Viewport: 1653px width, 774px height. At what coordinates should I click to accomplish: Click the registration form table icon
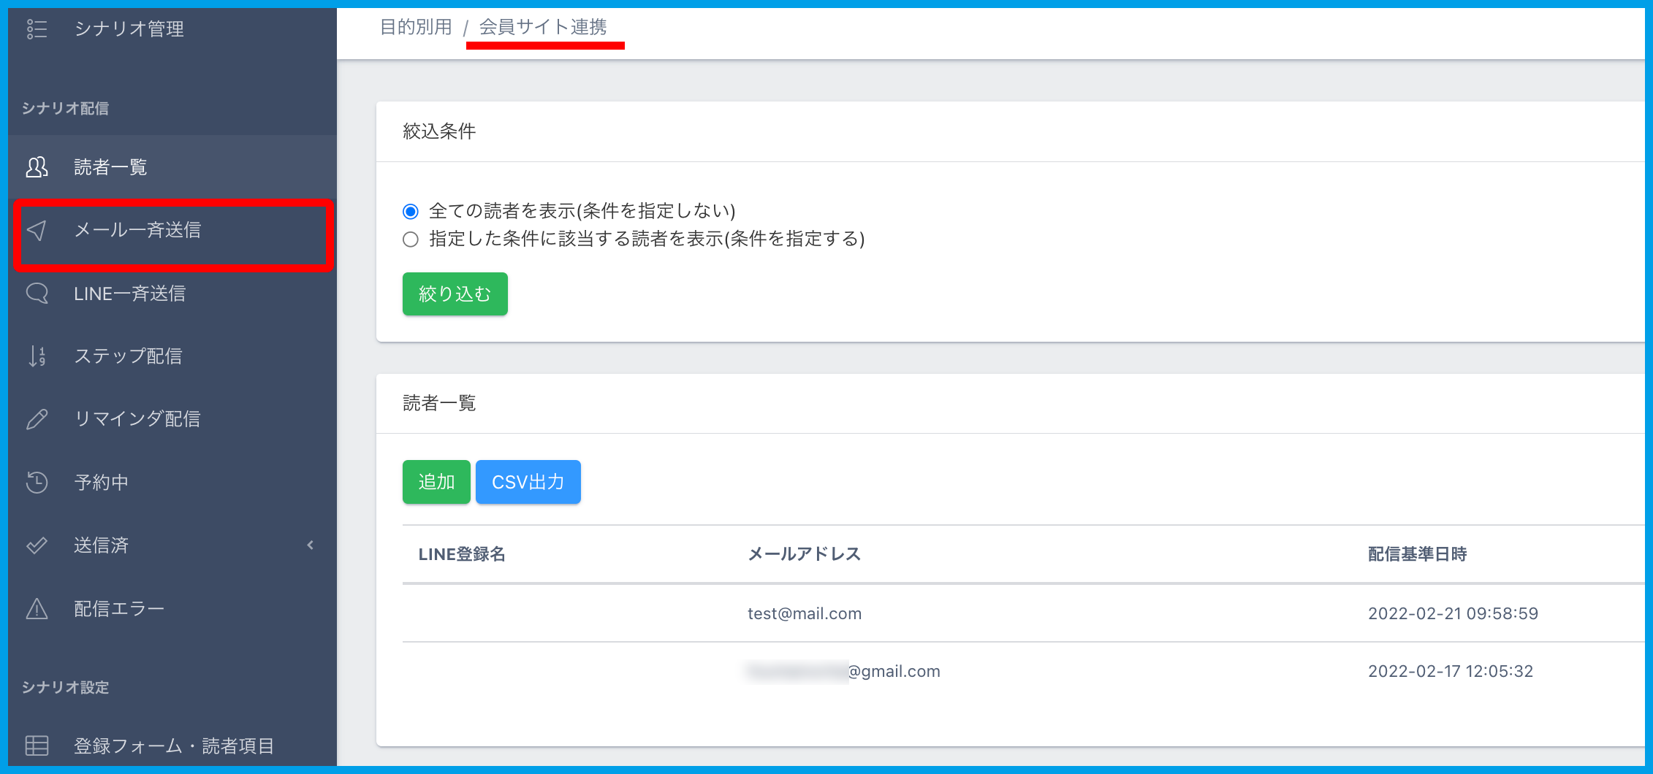[x=37, y=746]
